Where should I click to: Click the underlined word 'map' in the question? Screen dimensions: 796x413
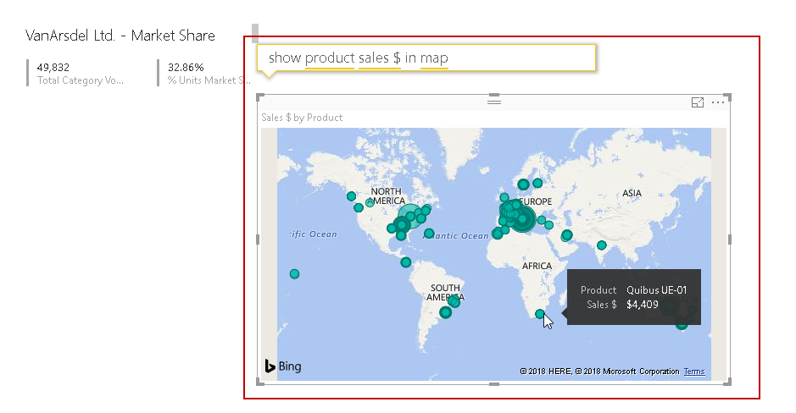coord(434,58)
